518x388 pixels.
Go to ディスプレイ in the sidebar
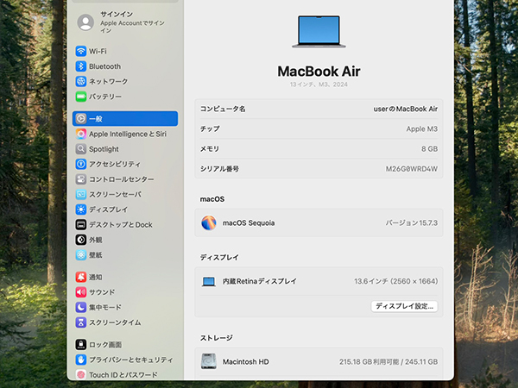pos(108,210)
